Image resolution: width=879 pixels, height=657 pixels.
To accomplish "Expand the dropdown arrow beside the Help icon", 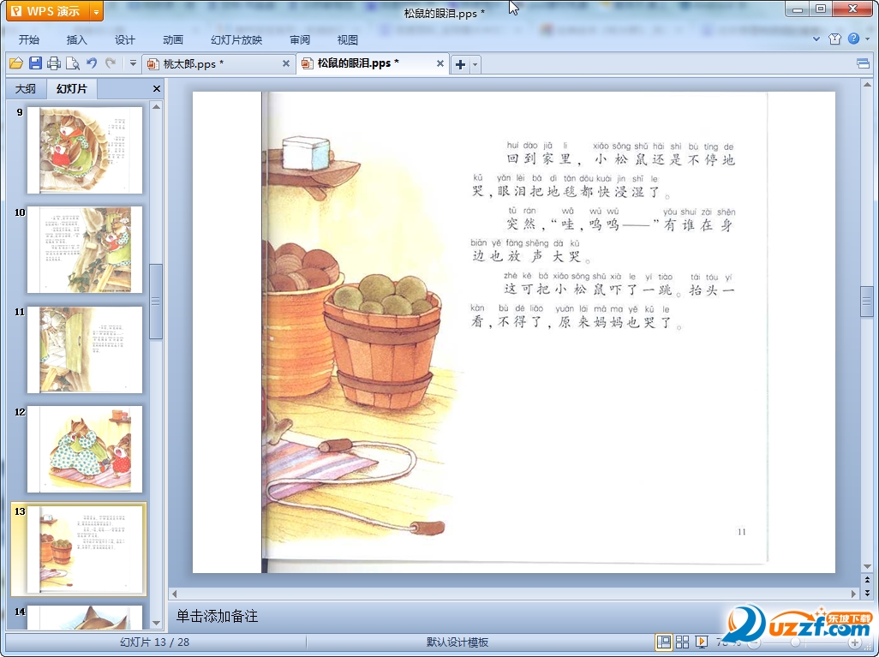I will (x=868, y=39).
